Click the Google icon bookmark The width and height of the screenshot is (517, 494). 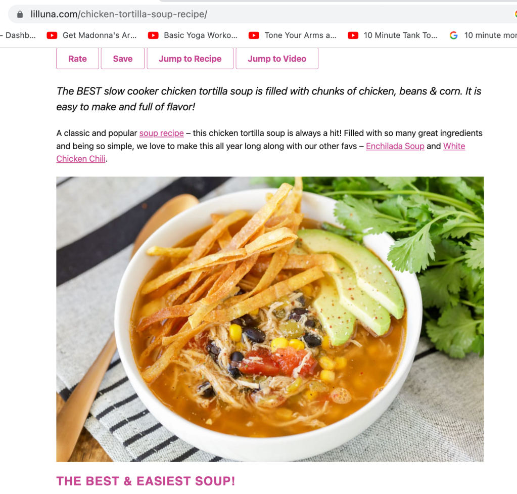[x=454, y=35]
